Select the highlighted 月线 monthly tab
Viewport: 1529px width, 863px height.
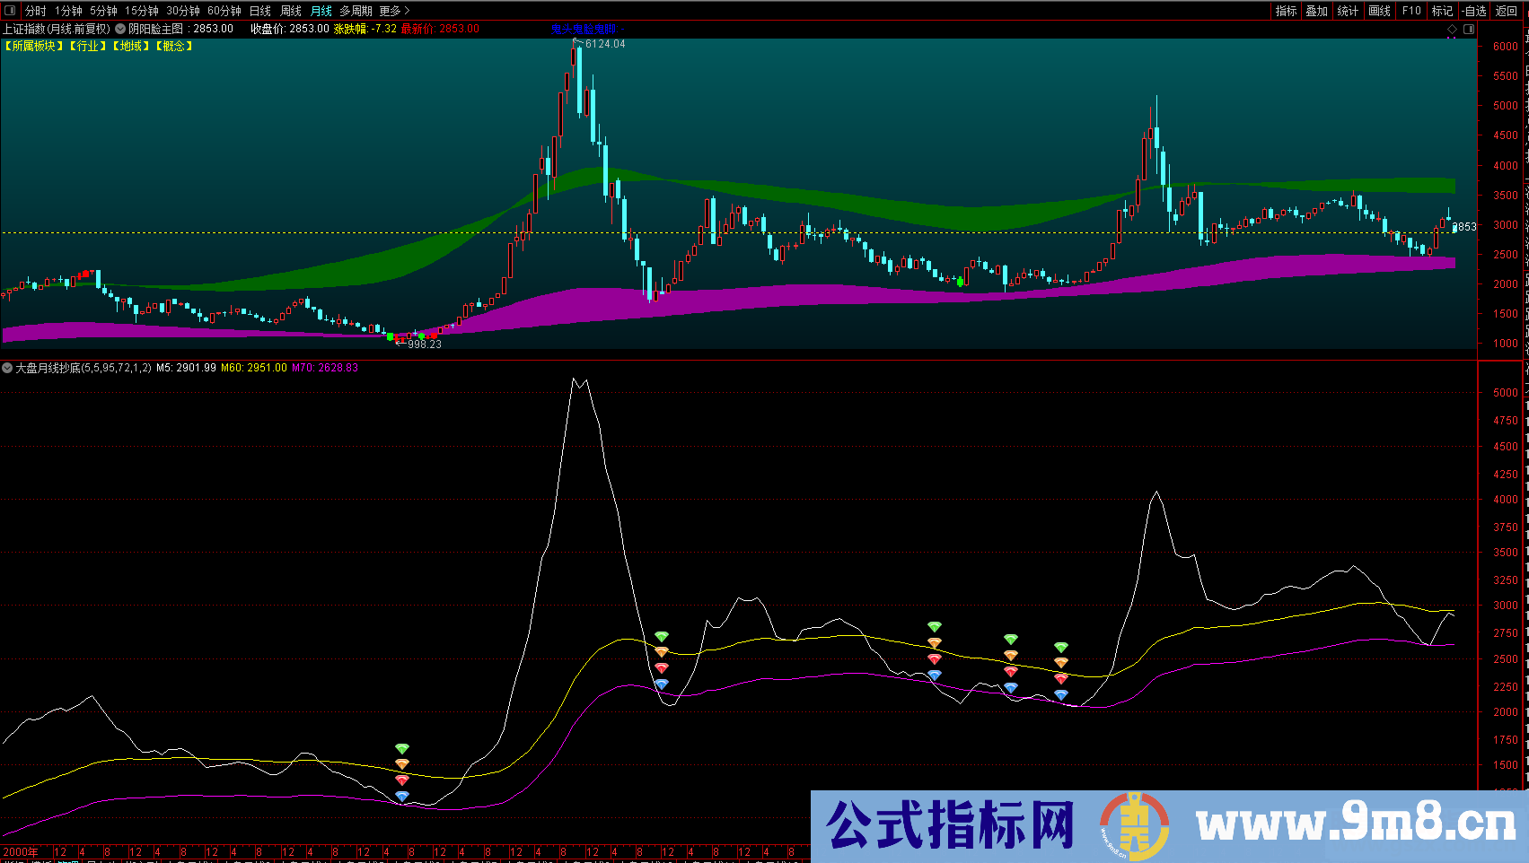tap(321, 11)
